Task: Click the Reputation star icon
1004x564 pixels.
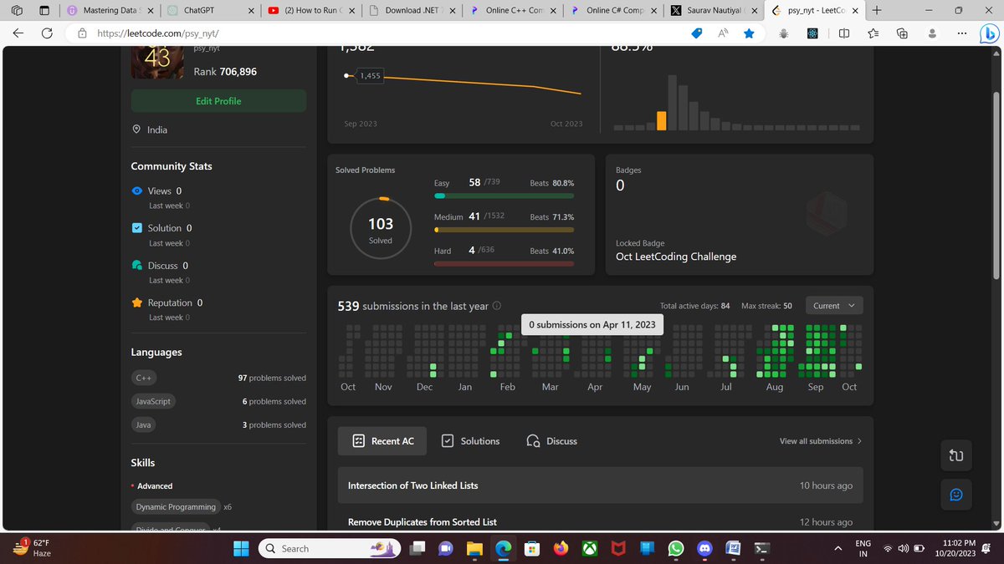Action: 137,302
